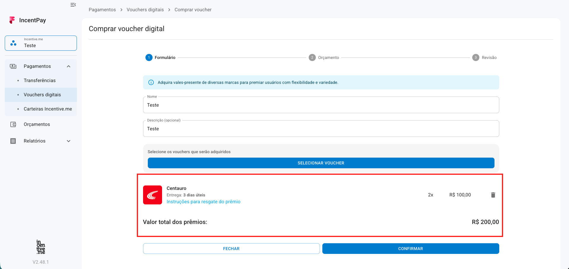The height and width of the screenshot is (269, 569).
Task: Click SELECIONAR VOUCHER button
Action: [x=321, y=163]
